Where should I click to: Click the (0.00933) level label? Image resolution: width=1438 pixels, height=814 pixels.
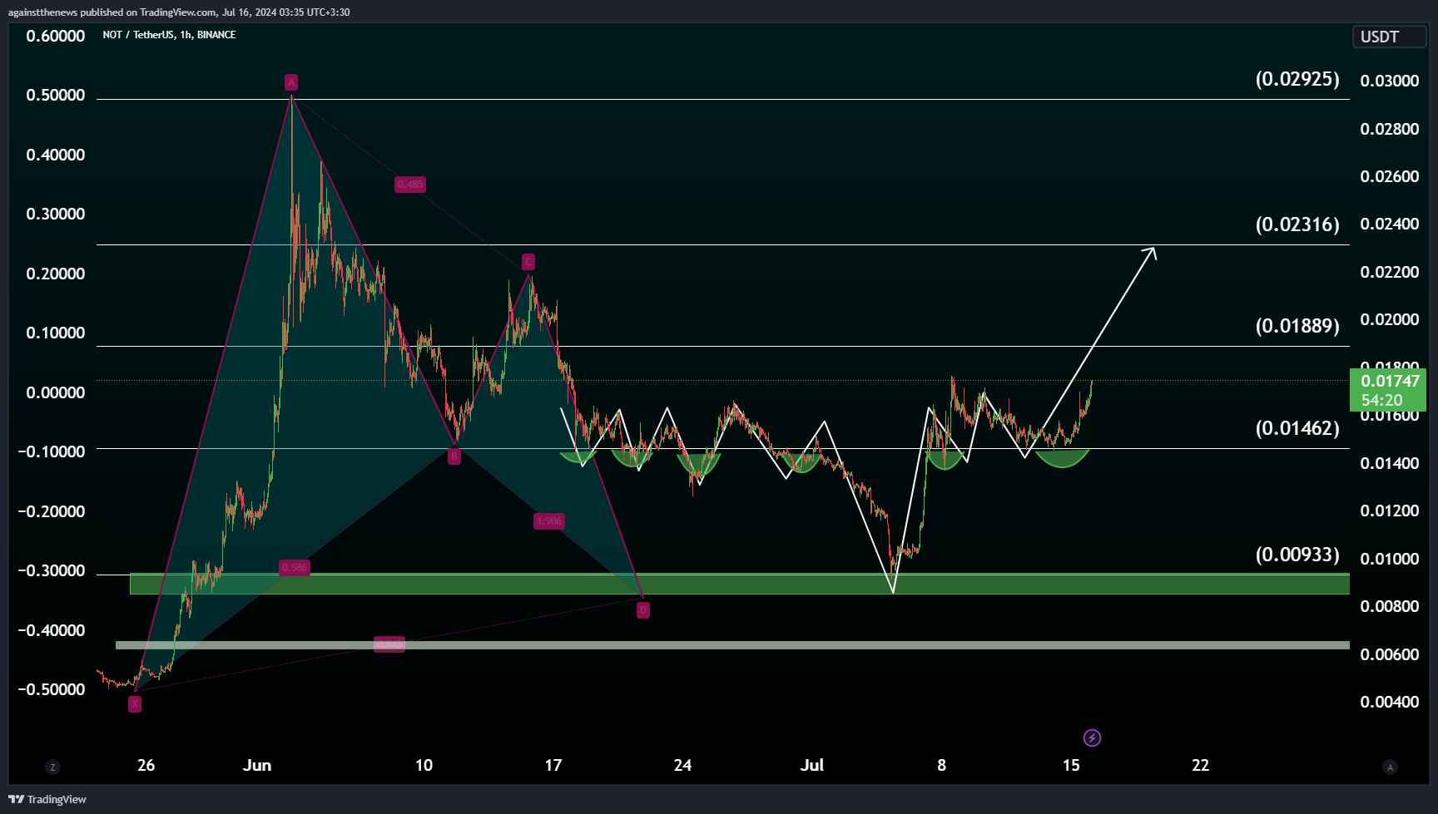coord(1297,555)
